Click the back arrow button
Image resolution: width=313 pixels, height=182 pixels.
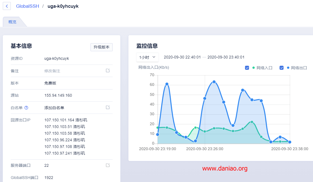(7, 6)
